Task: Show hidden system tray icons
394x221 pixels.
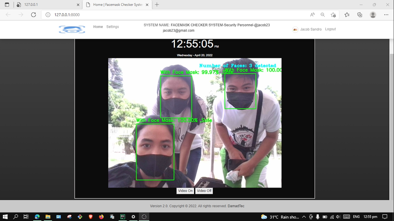Action: click(x=304, y=217)
